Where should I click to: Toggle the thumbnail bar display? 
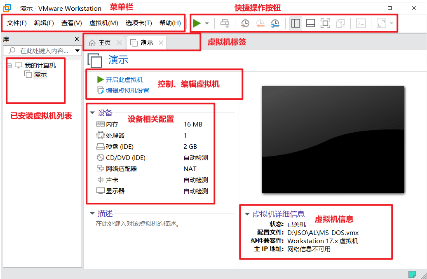(310, 23)
